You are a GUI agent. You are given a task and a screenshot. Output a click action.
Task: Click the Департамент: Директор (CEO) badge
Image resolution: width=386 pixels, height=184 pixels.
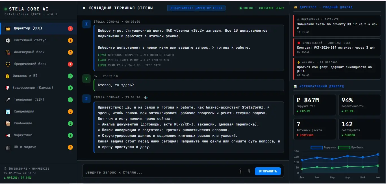(196, 8)
